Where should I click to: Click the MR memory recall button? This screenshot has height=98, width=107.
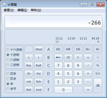[x=68, y=49]
